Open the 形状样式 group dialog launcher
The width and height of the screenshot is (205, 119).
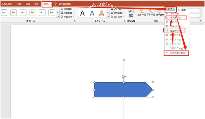click(x=75, y=21)
